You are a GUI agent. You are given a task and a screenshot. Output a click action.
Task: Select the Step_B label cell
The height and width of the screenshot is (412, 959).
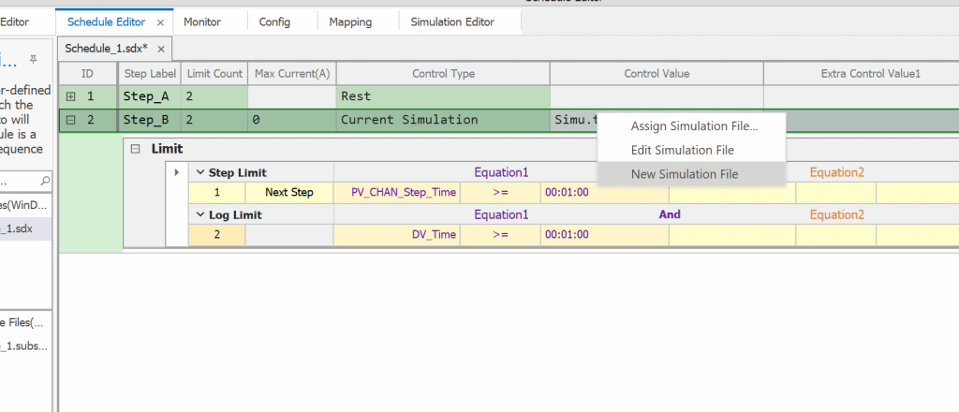pos(150,121)
